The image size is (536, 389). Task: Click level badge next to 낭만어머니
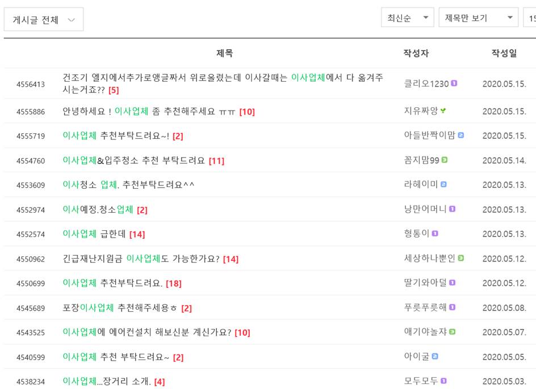(x=452, y=209)
